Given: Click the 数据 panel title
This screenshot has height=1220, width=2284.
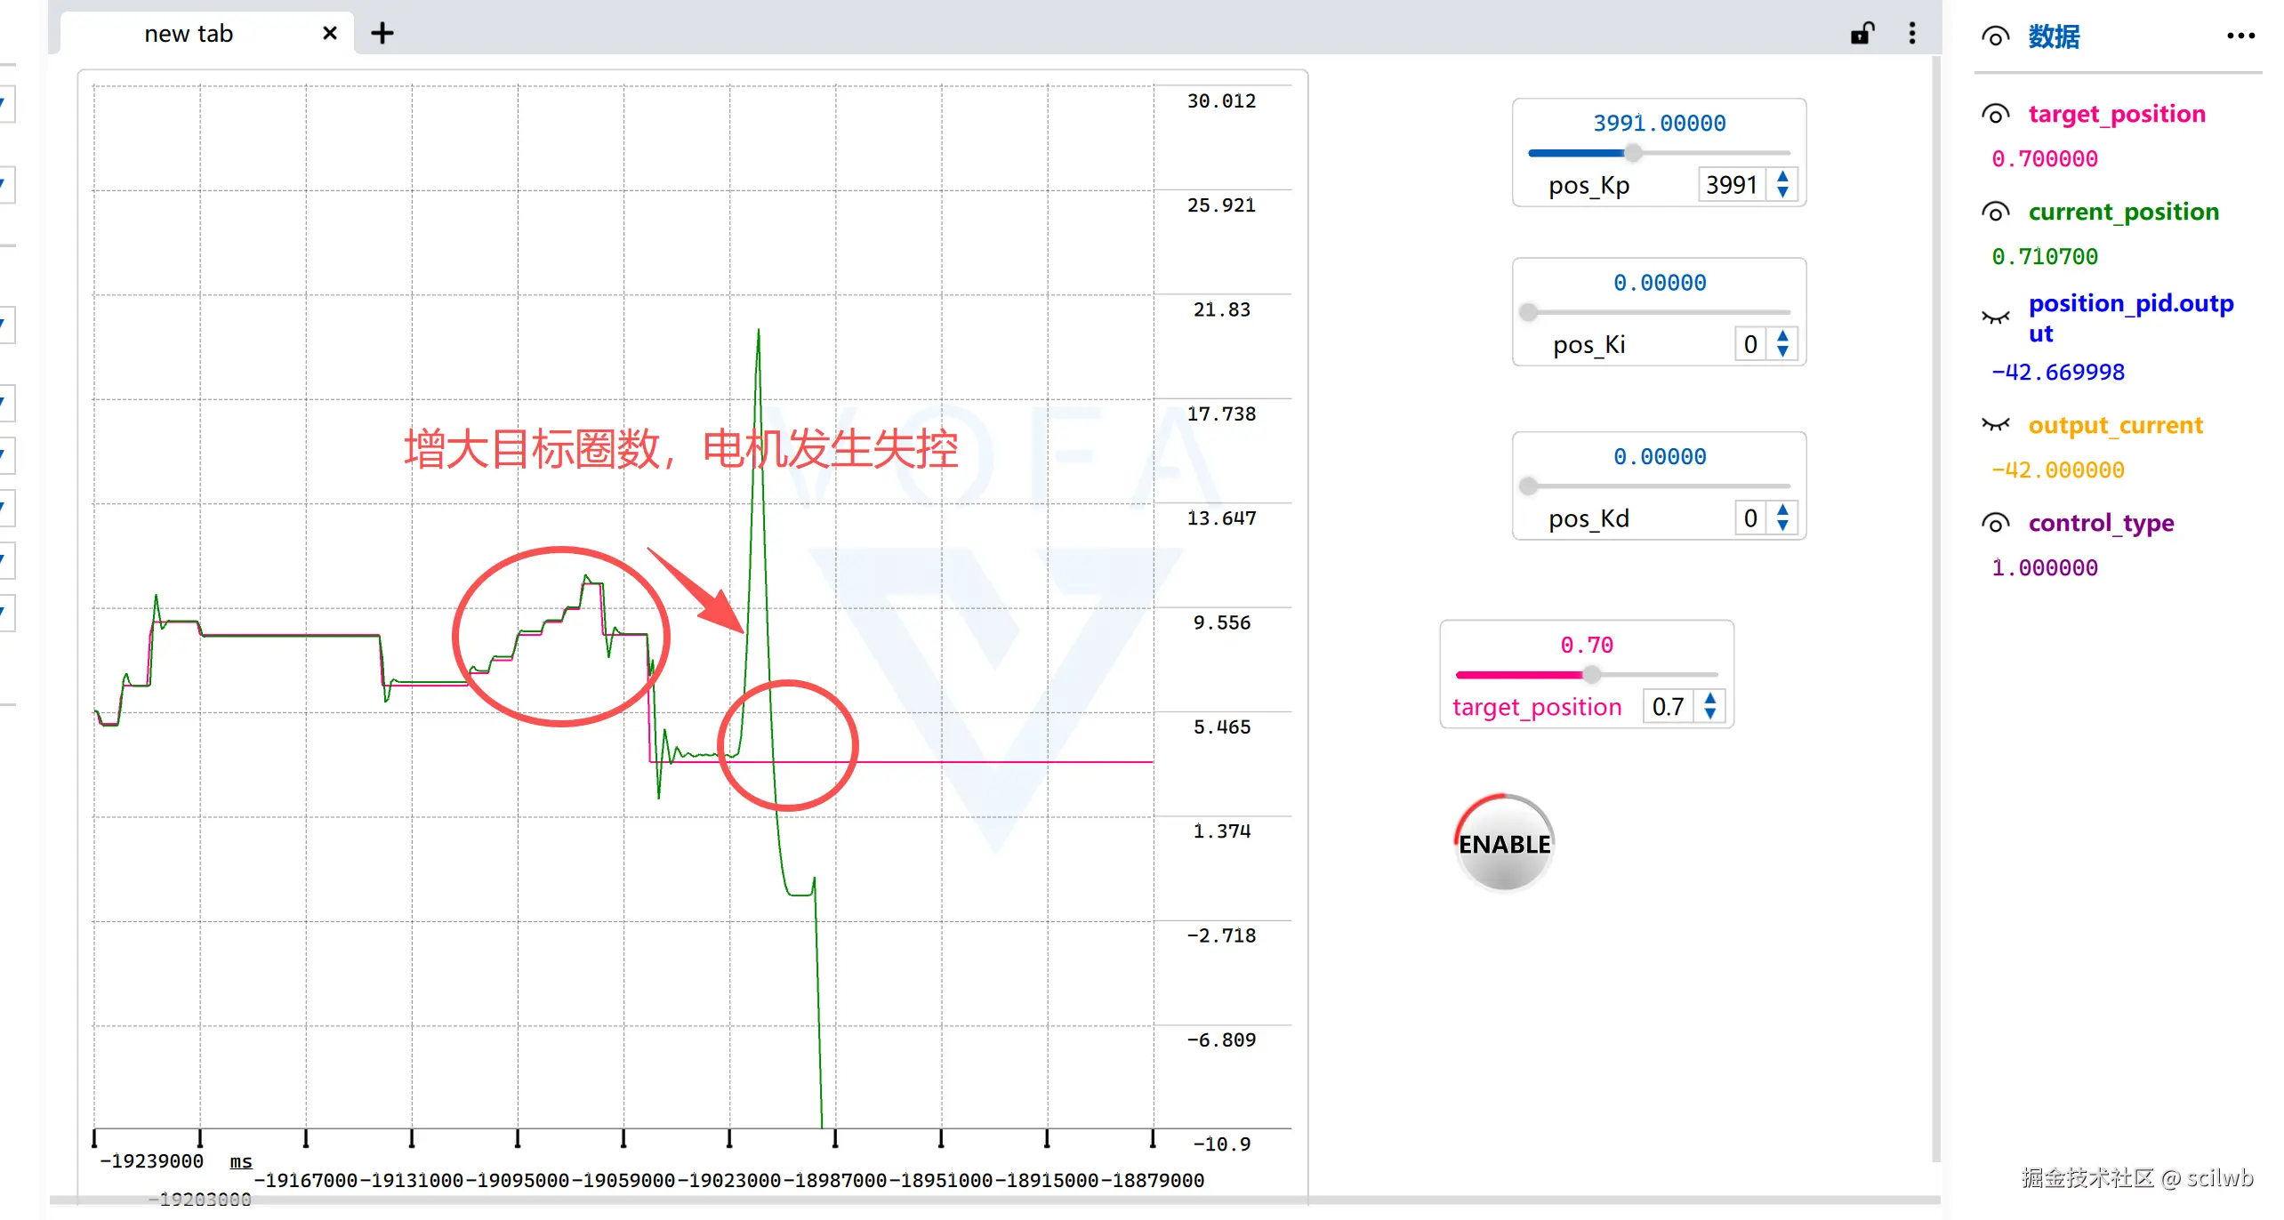Looking at the screenshot, I should click(x=2054, y=36).
